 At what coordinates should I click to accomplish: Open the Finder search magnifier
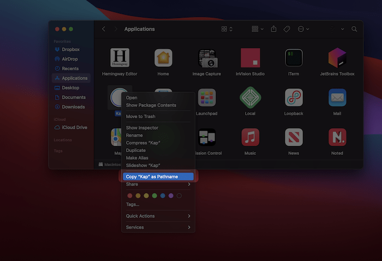click(x=354, y=29)
